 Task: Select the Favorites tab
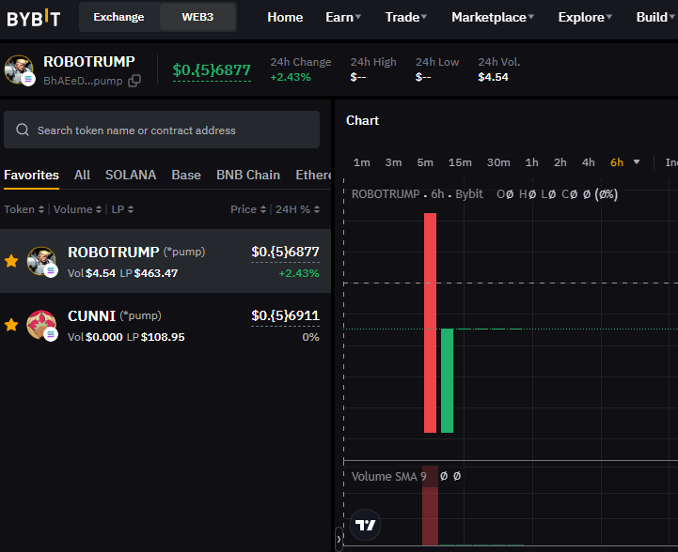pyautogui.click(x=32, y=176)
